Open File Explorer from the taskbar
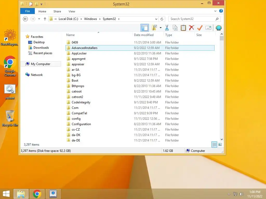The width and height of the screenshot is (266, 199). pyautogui.click(x=21, y=194)
